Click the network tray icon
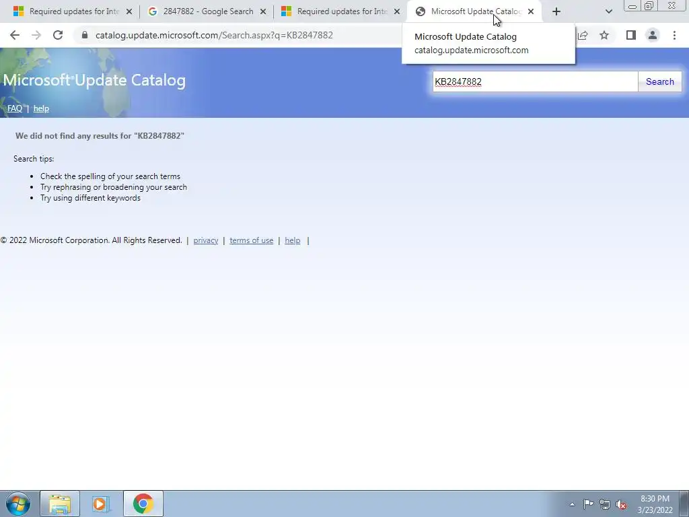The height and width of the screenshot is (517, 689). 605,504
